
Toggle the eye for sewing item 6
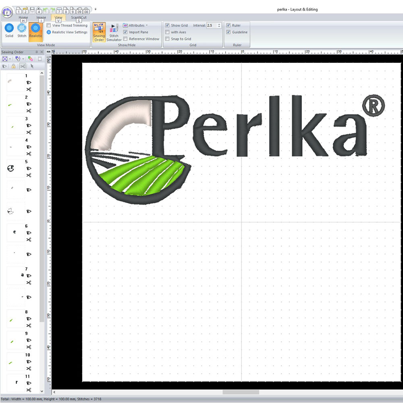point(29,233)
